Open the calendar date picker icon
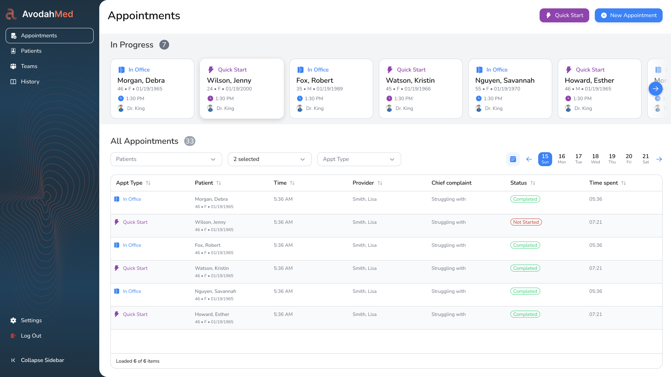This screenshot has height=377, width=671. 513,159
